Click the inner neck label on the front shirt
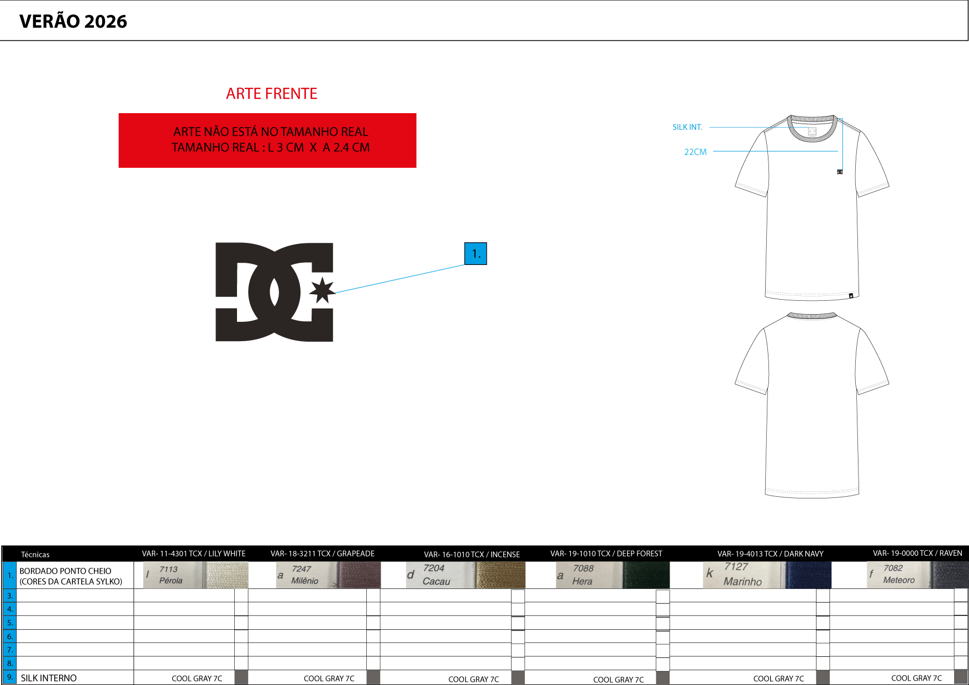969x685 pixels. tap(812, 131)
